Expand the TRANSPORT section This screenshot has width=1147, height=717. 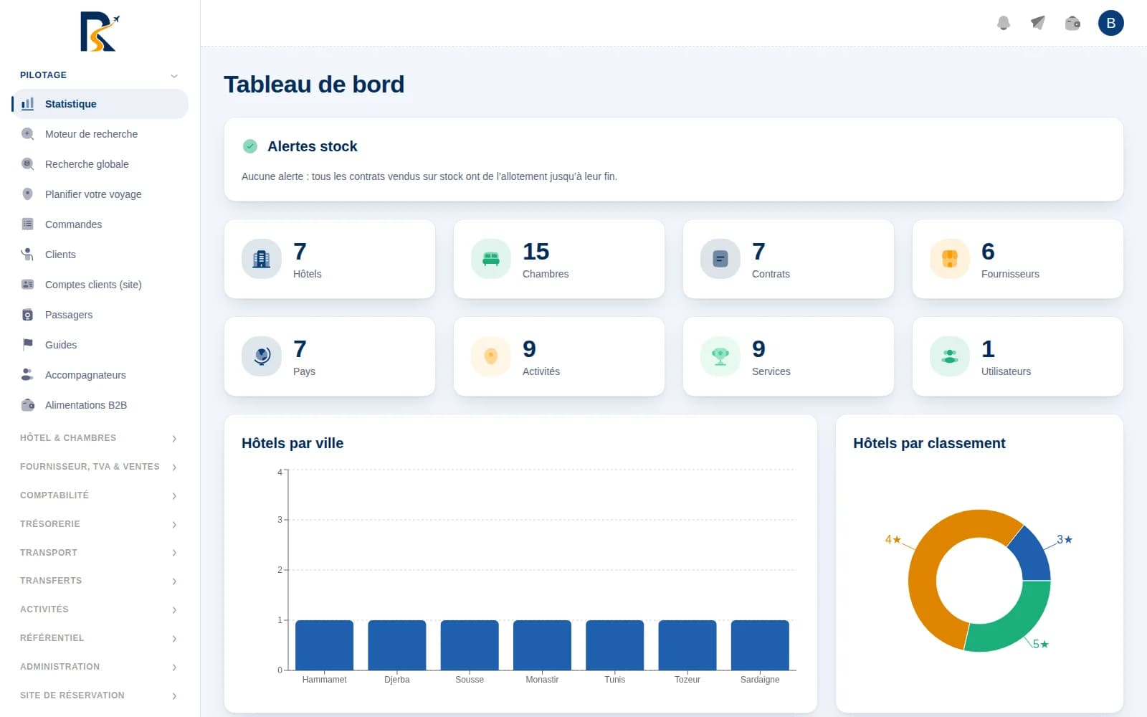tap(99, 553)
